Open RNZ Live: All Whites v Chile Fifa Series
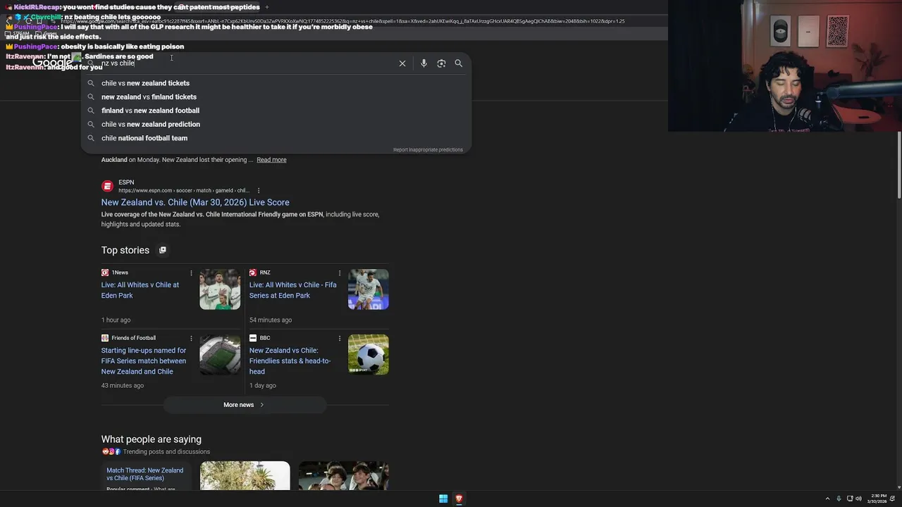 click(292, 290)
